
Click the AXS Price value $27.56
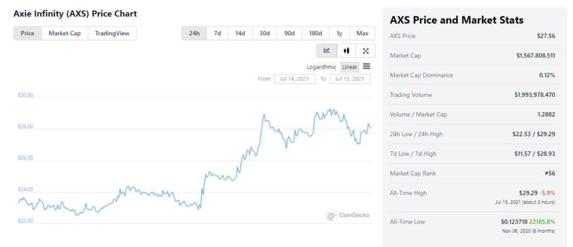546,36
